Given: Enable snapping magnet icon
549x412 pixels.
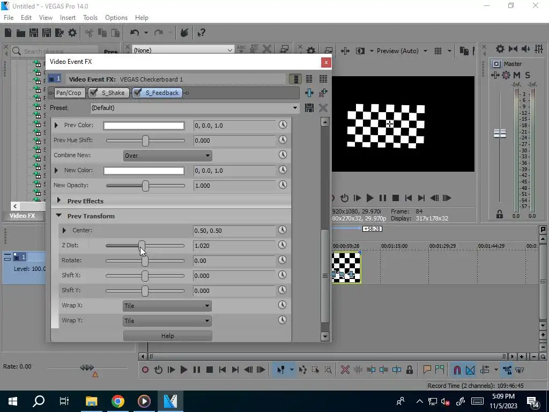Looking at the screenshot, I should pyautogui.click(x=457, y=370).
